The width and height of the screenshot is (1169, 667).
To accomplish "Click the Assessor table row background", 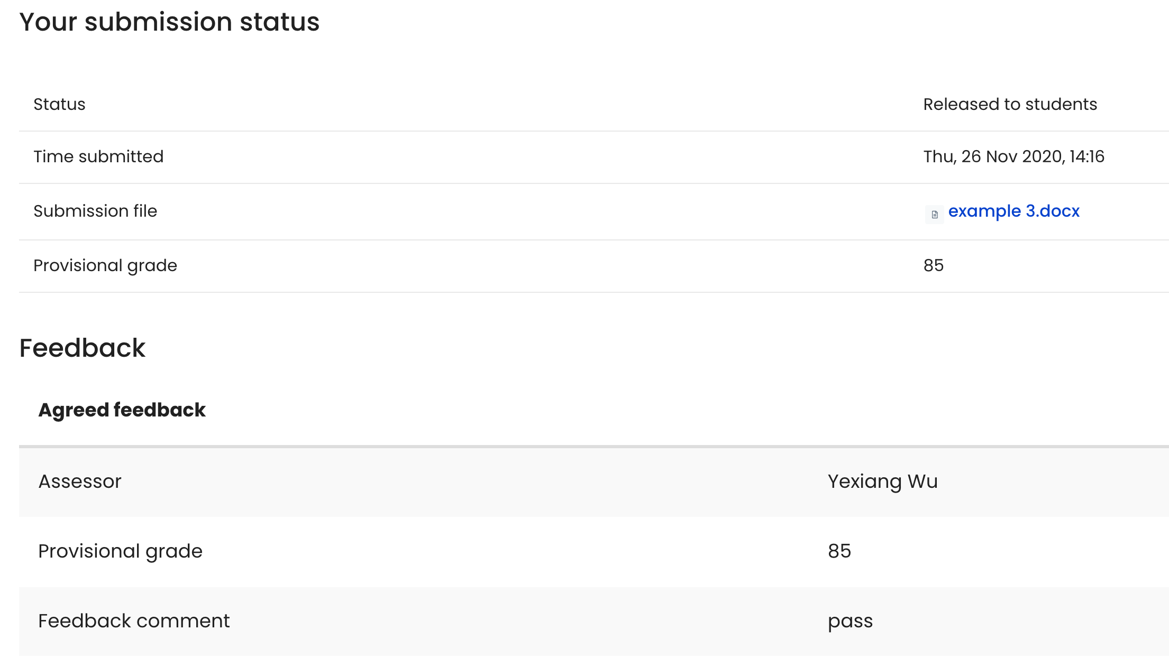I will point(594,482).
